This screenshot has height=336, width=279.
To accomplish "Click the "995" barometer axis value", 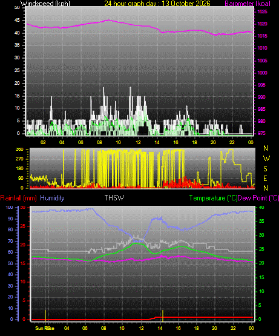I will pyautogui.click(x=261, y=85).
